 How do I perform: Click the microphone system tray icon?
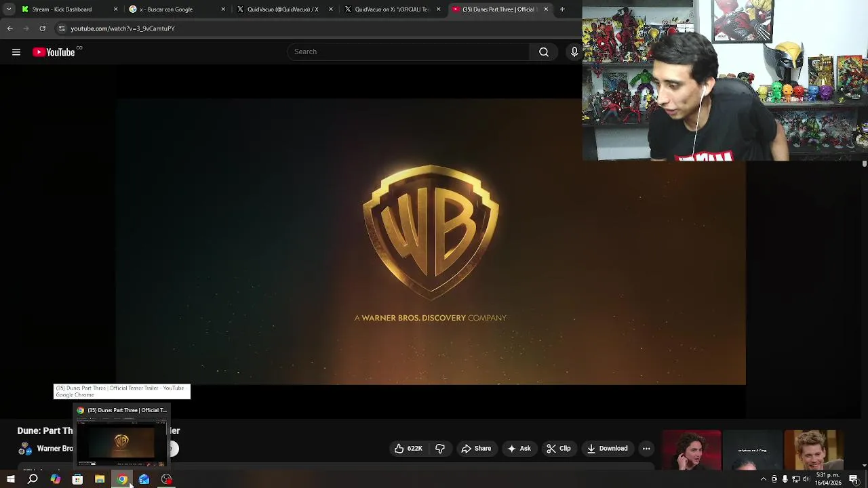pos(785,480)
